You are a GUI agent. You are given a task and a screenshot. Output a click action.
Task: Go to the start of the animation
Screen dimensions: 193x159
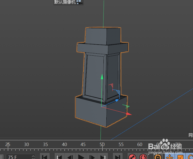(45, 156)
